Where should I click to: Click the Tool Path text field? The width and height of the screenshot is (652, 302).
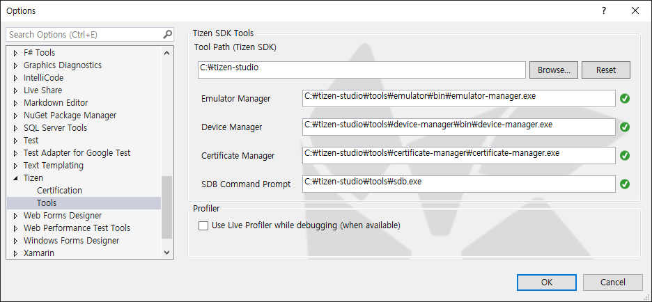click(361, 70)
